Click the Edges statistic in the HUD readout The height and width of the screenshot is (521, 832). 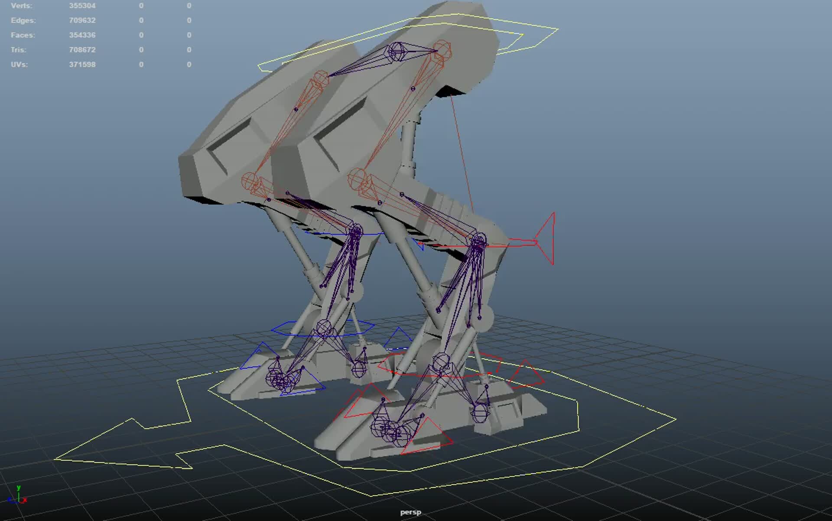[82, 20]
